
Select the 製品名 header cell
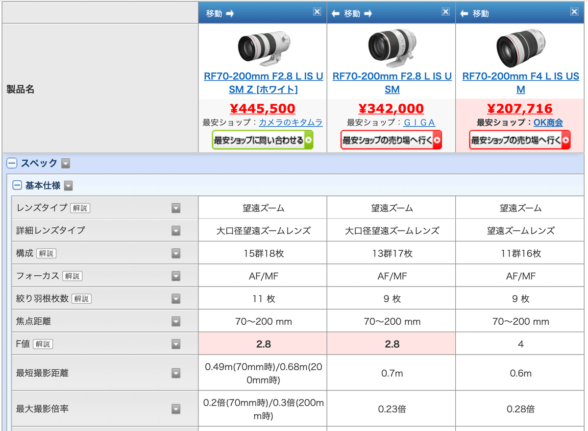[x=100, y=88]
